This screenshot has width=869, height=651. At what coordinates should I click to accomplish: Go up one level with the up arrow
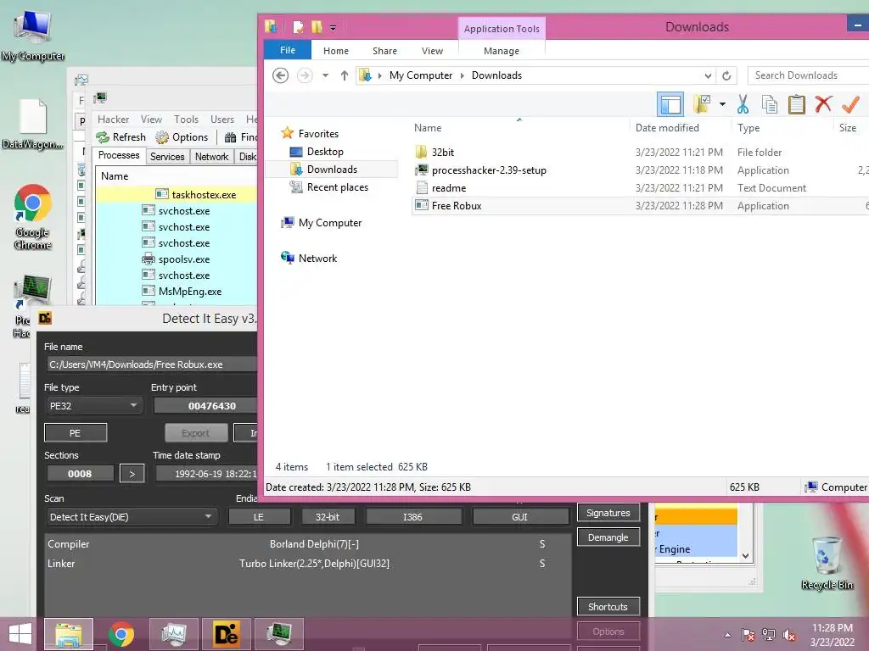345,75
